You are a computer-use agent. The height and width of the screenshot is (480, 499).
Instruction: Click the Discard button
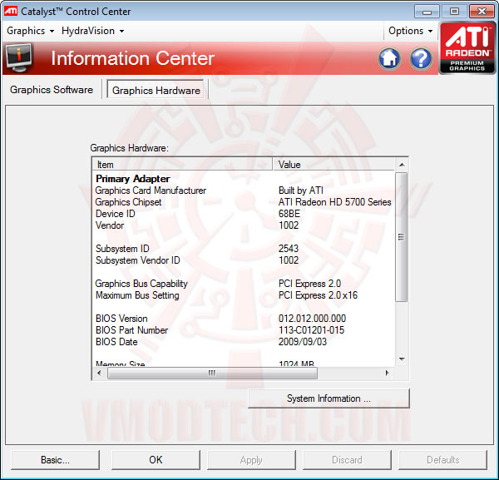coord(347,460)
